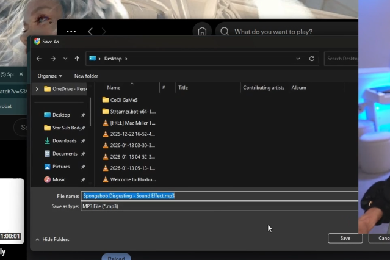Expand the OneDrive - Personal tree node
This screenshot has width=390, height=260.
point(37,89)
